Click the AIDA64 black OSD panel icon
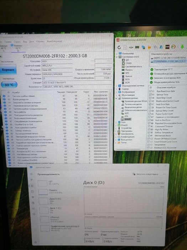Viewport: 187px width, 250px height. coord(167,47)
